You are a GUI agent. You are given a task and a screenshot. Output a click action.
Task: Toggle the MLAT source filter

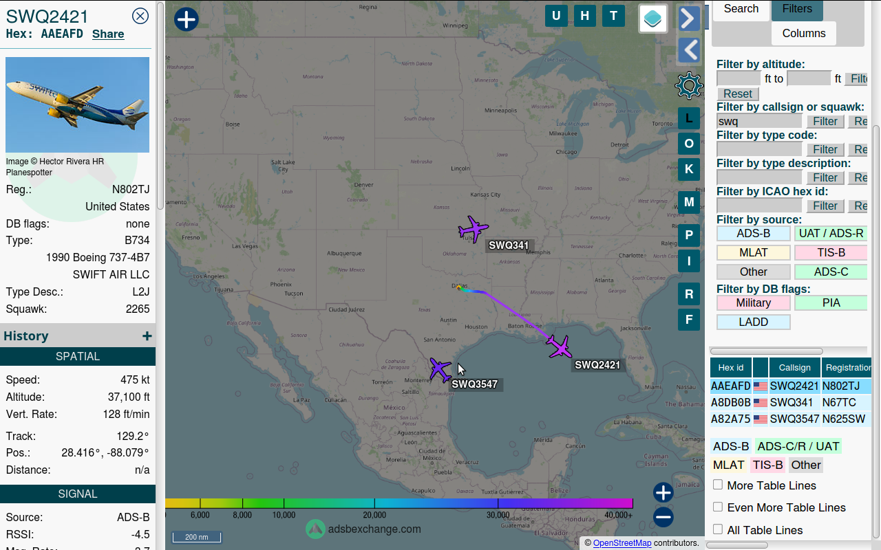(754, 252)
